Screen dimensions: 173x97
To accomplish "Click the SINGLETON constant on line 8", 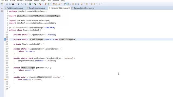I will tap(49, 27).
